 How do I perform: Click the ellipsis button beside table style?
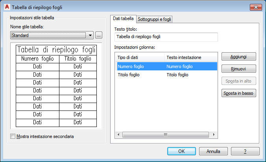point(99,35)
